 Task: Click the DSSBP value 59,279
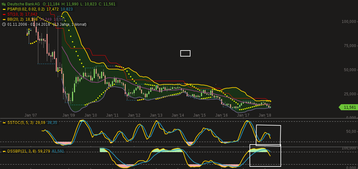click(x=44, y=151)
